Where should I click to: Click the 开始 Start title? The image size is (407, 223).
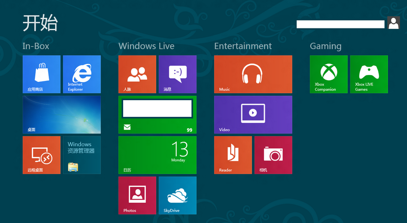click(x=40, y=23)
